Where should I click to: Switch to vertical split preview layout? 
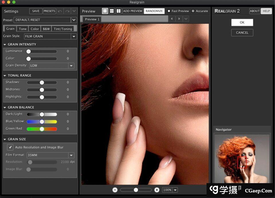[x=118, y=11]
